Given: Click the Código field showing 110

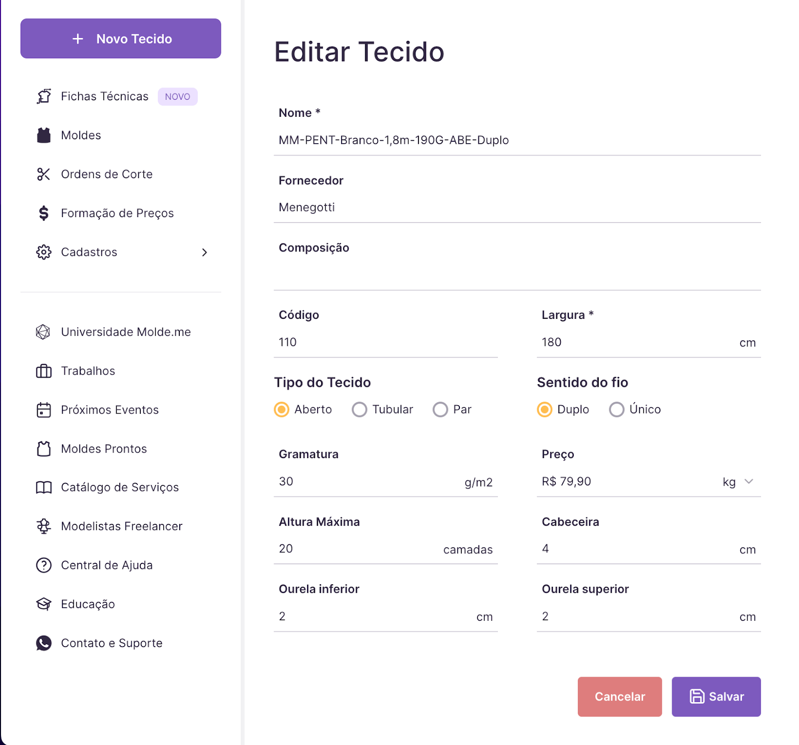Looking at the screenshot, I should coord(386,342).
